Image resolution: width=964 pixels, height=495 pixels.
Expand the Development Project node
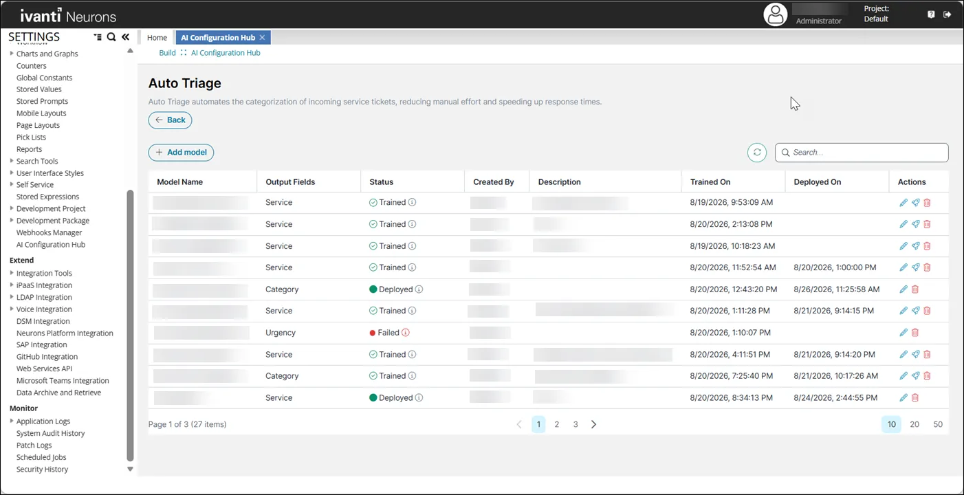pos(12,208)
